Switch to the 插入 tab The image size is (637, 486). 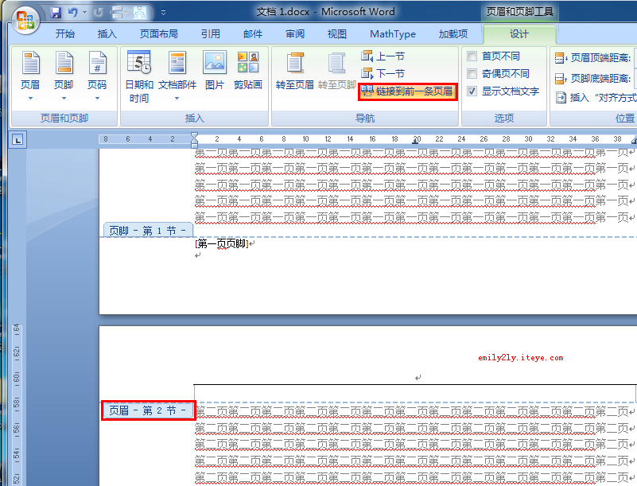[107, 33]
